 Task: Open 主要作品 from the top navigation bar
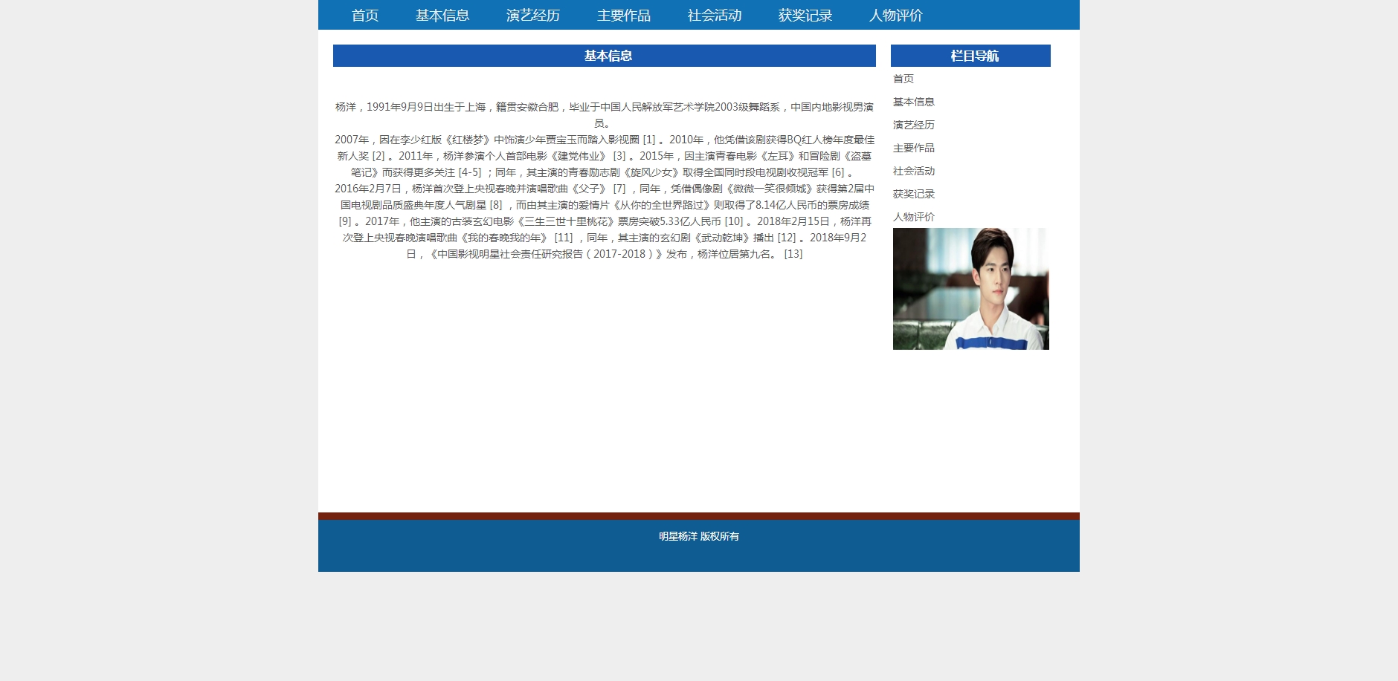point(623,16)
